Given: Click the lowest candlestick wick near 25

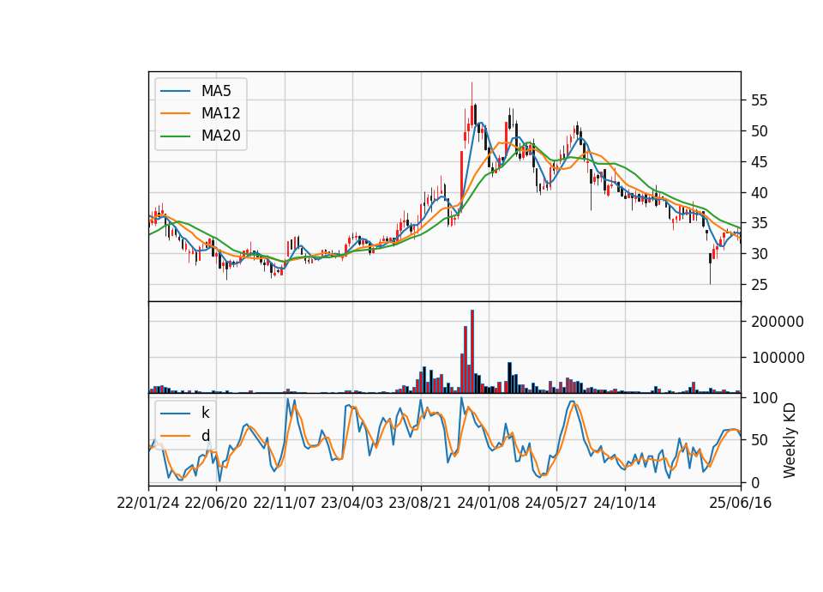Looking at the screenshot, I should pyautogui.click(x=710, y=270).
